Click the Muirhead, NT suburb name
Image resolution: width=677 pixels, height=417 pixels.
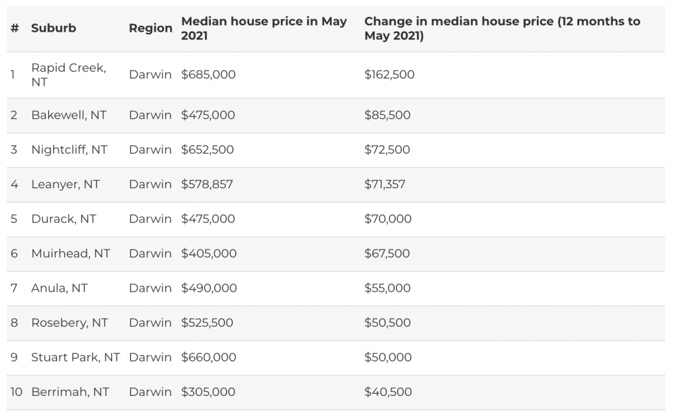(x=71, y=253)
